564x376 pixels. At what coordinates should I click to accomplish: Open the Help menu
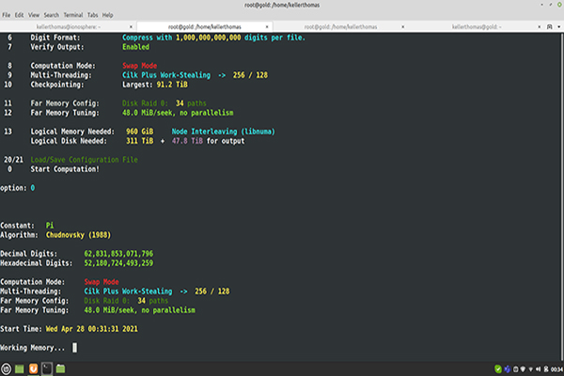[107, 15]
